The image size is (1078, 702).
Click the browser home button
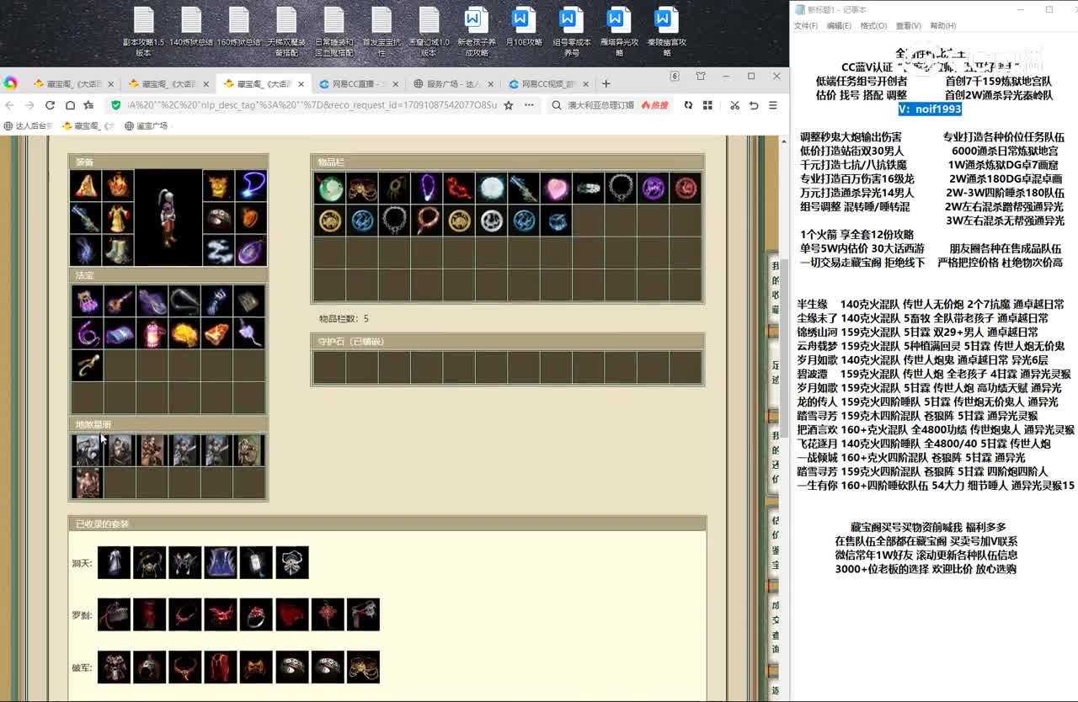pos(70,105)
